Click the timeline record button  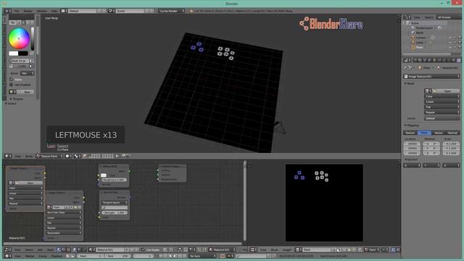[223, 256]
